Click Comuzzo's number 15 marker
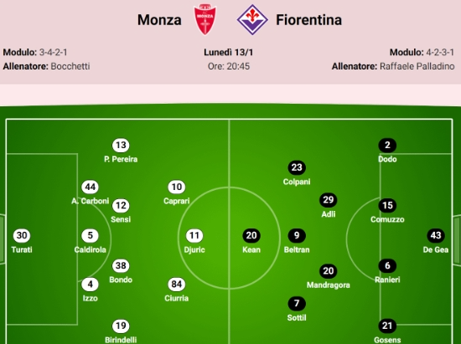 387,205
